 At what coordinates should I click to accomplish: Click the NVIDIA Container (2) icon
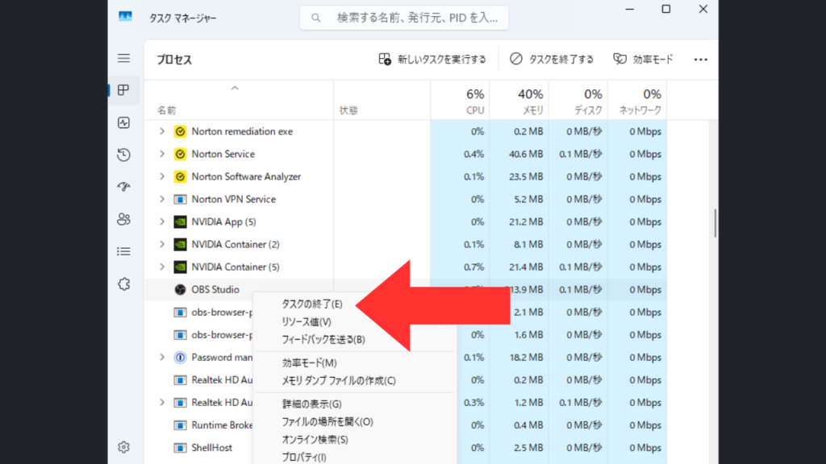click(x=180, y=245)
